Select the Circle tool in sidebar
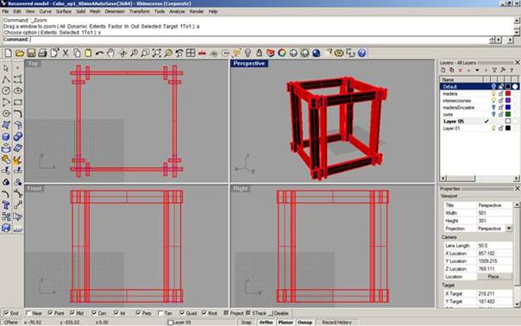521x326 pixels. point(6,91)
